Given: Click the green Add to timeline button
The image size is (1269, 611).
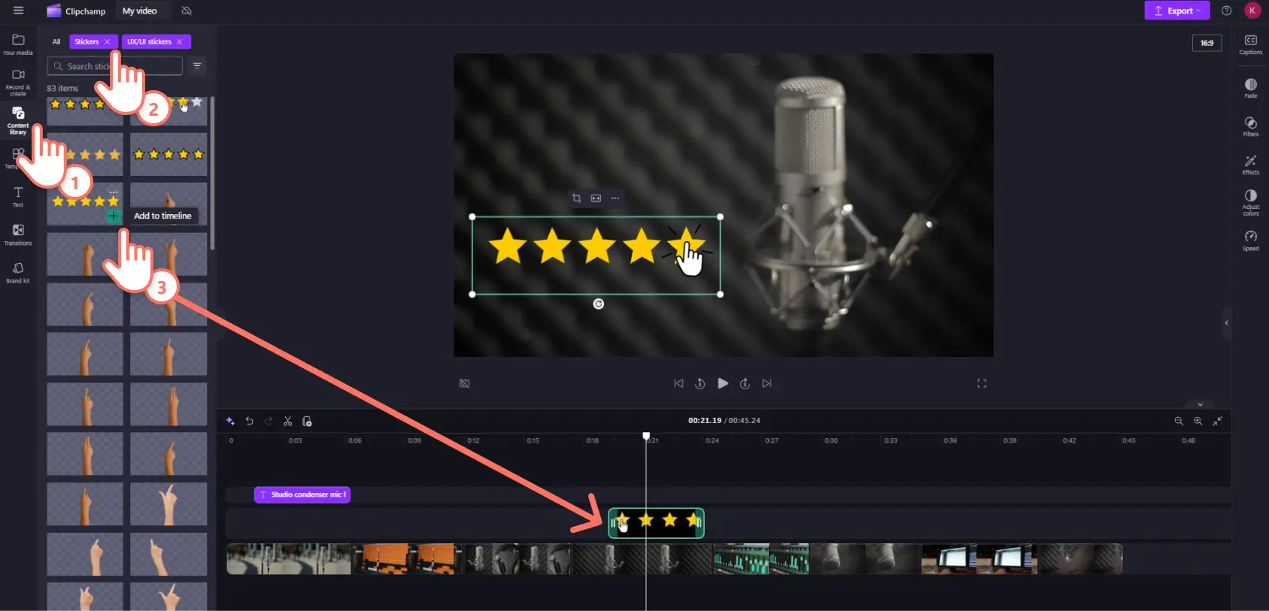Looking at the screenshot, I should click(113, 216).
